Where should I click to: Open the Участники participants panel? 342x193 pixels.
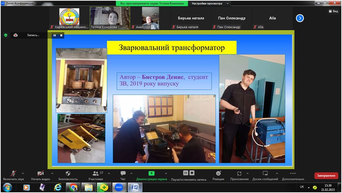pos(95,176)
